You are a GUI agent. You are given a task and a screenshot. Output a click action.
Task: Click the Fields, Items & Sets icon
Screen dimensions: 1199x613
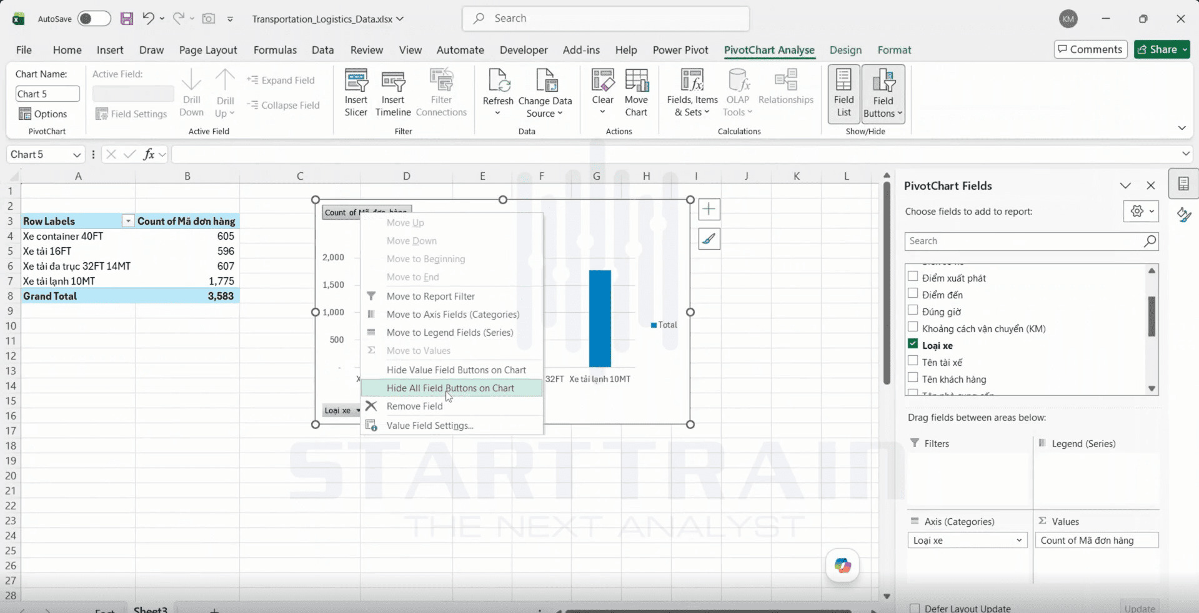click(x=692, y=81)
